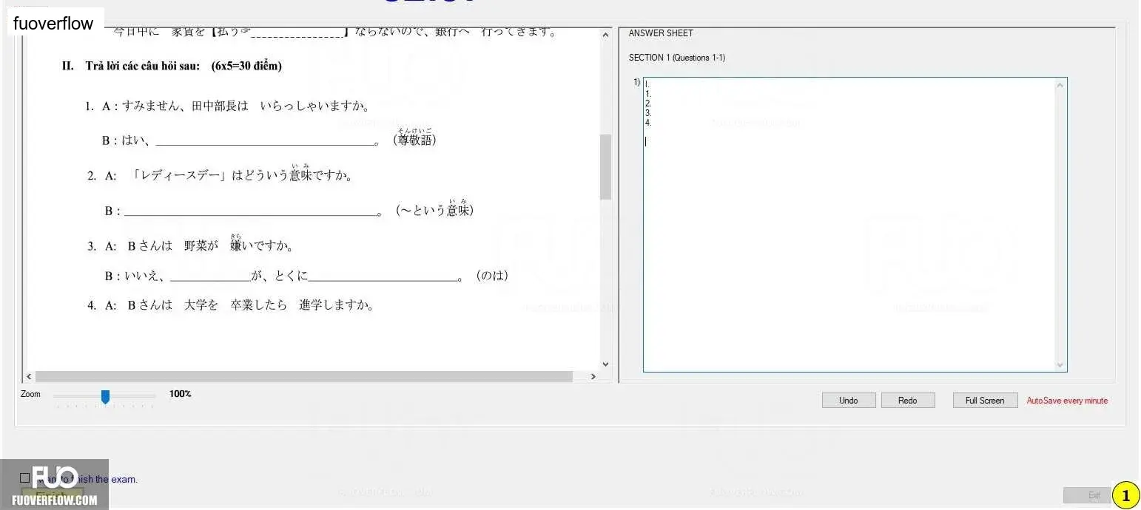Click the ANSWER SHEET heading
The image size is (1141, 510).
click(x=661, y=33)
